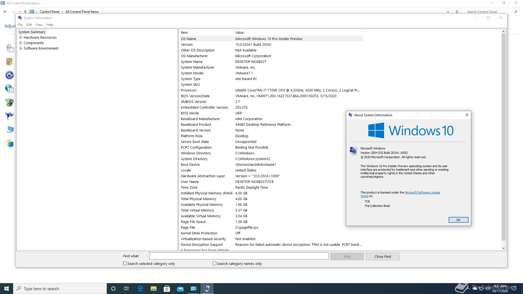This screenshot has height=294, width=523.
Task: Open the network tray icon
Action: click(x=481, y=288)
